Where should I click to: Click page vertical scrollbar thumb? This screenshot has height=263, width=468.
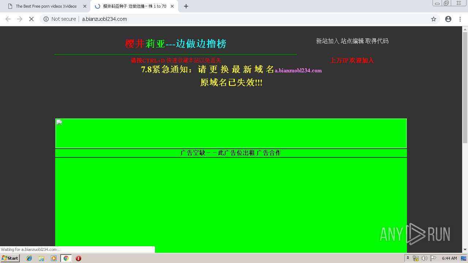click(465, 87)
